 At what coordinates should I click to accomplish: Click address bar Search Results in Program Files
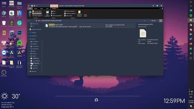coord(52,21)
